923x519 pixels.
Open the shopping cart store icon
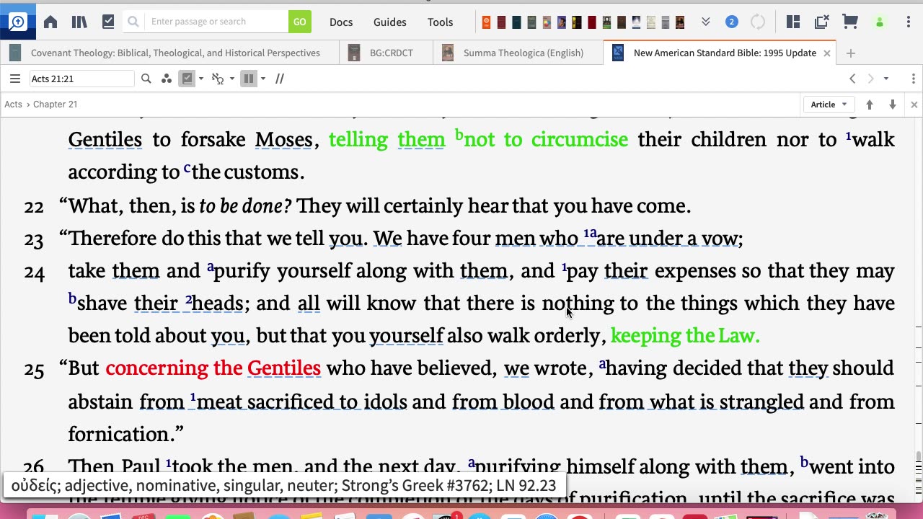click(x=850, y=22)
